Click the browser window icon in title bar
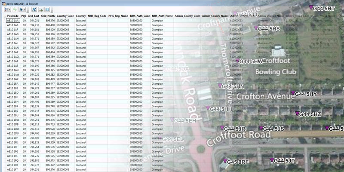Image resolution: width=344 pixels, height=172 pixels. coord(4,3)
